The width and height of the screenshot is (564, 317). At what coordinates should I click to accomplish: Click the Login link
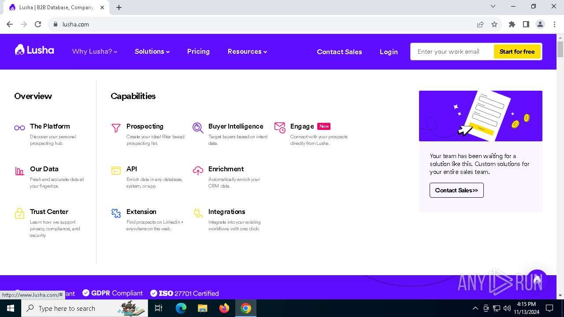tap(389, 52)
